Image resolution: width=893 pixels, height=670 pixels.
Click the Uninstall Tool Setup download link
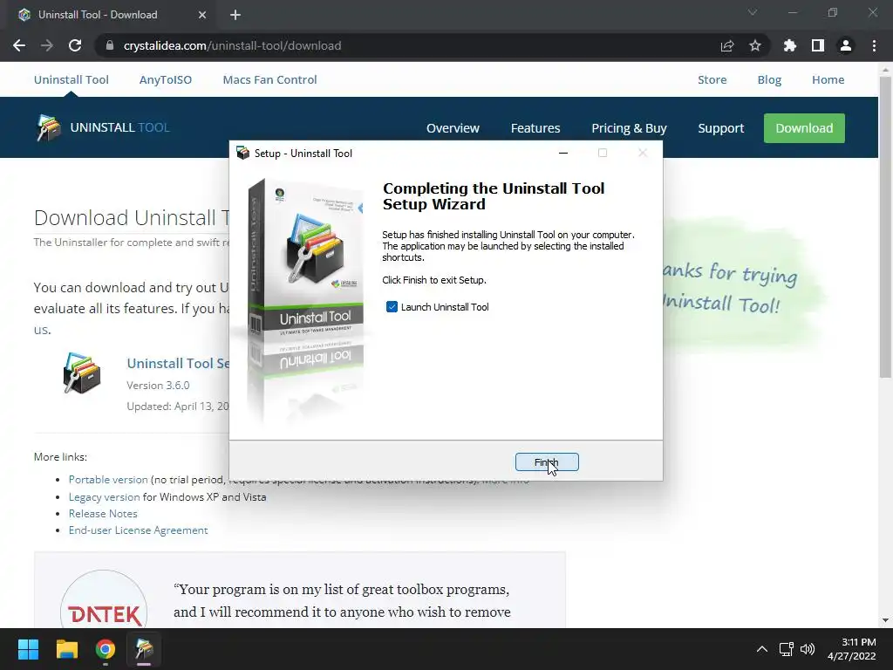coord(178,364)
